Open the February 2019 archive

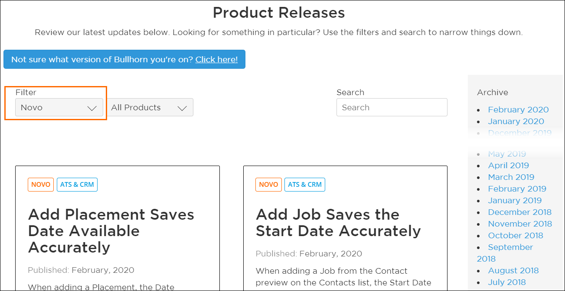click(517, 189)
